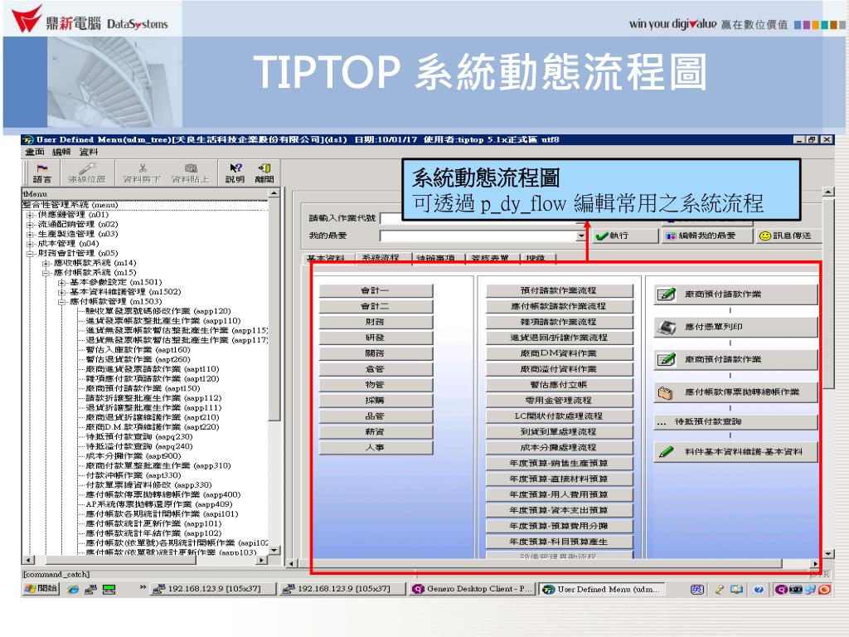Select AP系統傳票拋轉還原作業 (aapp409) tree item
Screen dimensions: 849x637
pyautogui.click(x=159, y=504)
